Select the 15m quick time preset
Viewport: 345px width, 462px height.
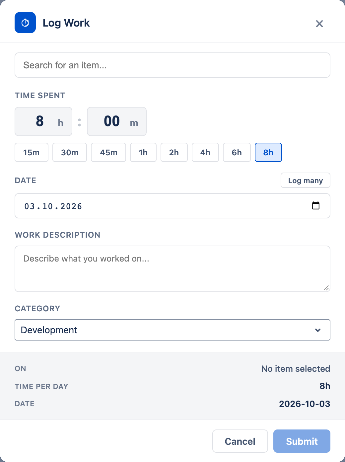click(x=32, y=152)
